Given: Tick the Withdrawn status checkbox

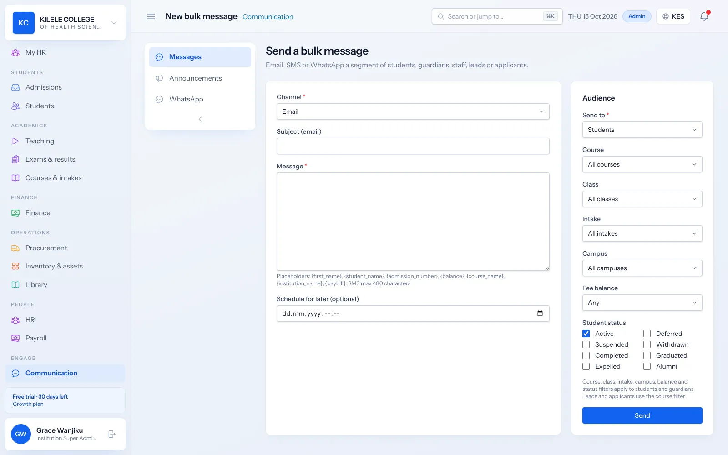Looking at the screenshot, I should tap(647, 344).
